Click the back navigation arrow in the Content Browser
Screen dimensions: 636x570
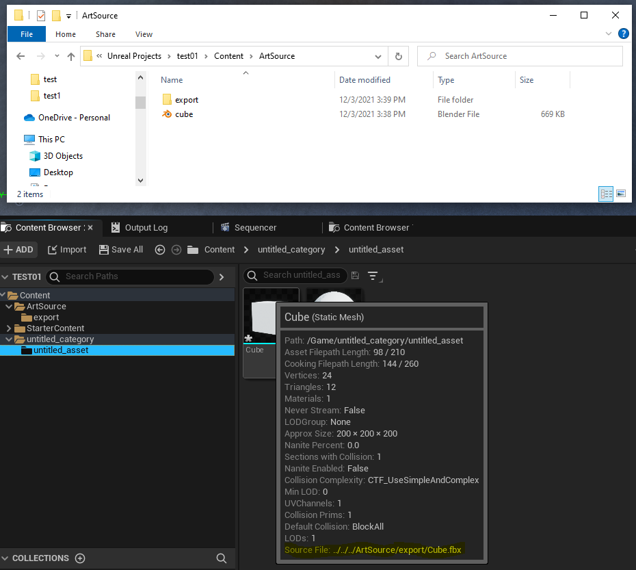click(159, 249)
